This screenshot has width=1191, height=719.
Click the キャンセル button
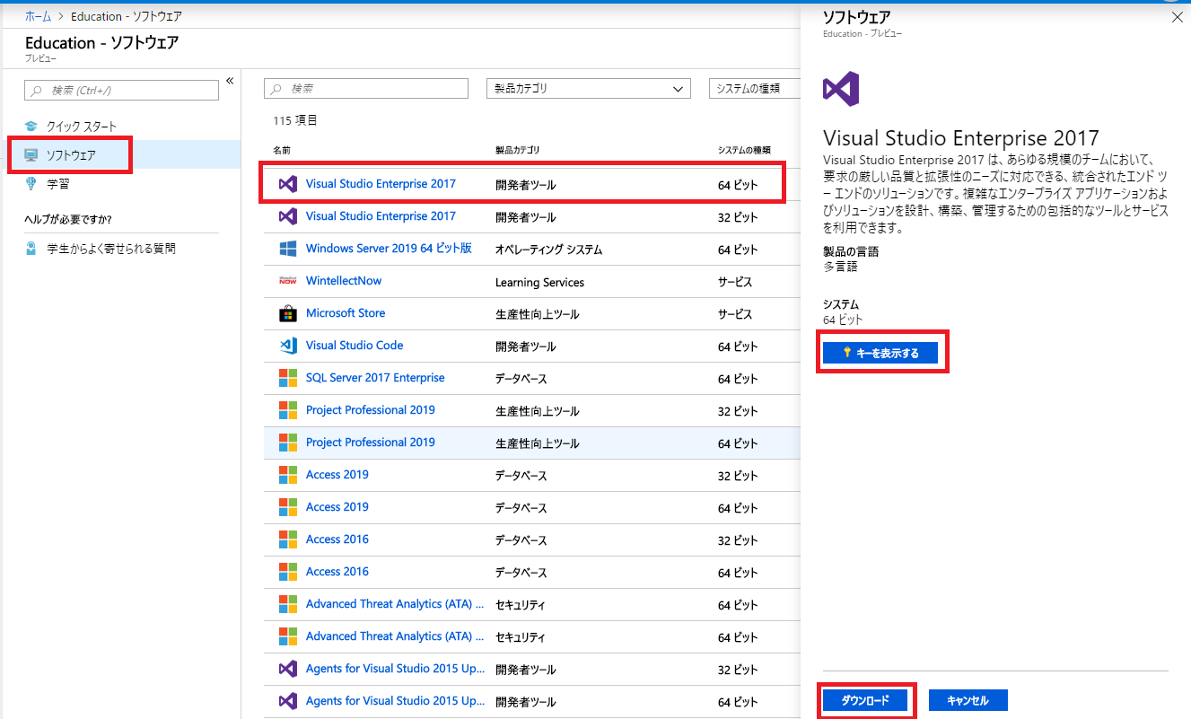point(968,700)
